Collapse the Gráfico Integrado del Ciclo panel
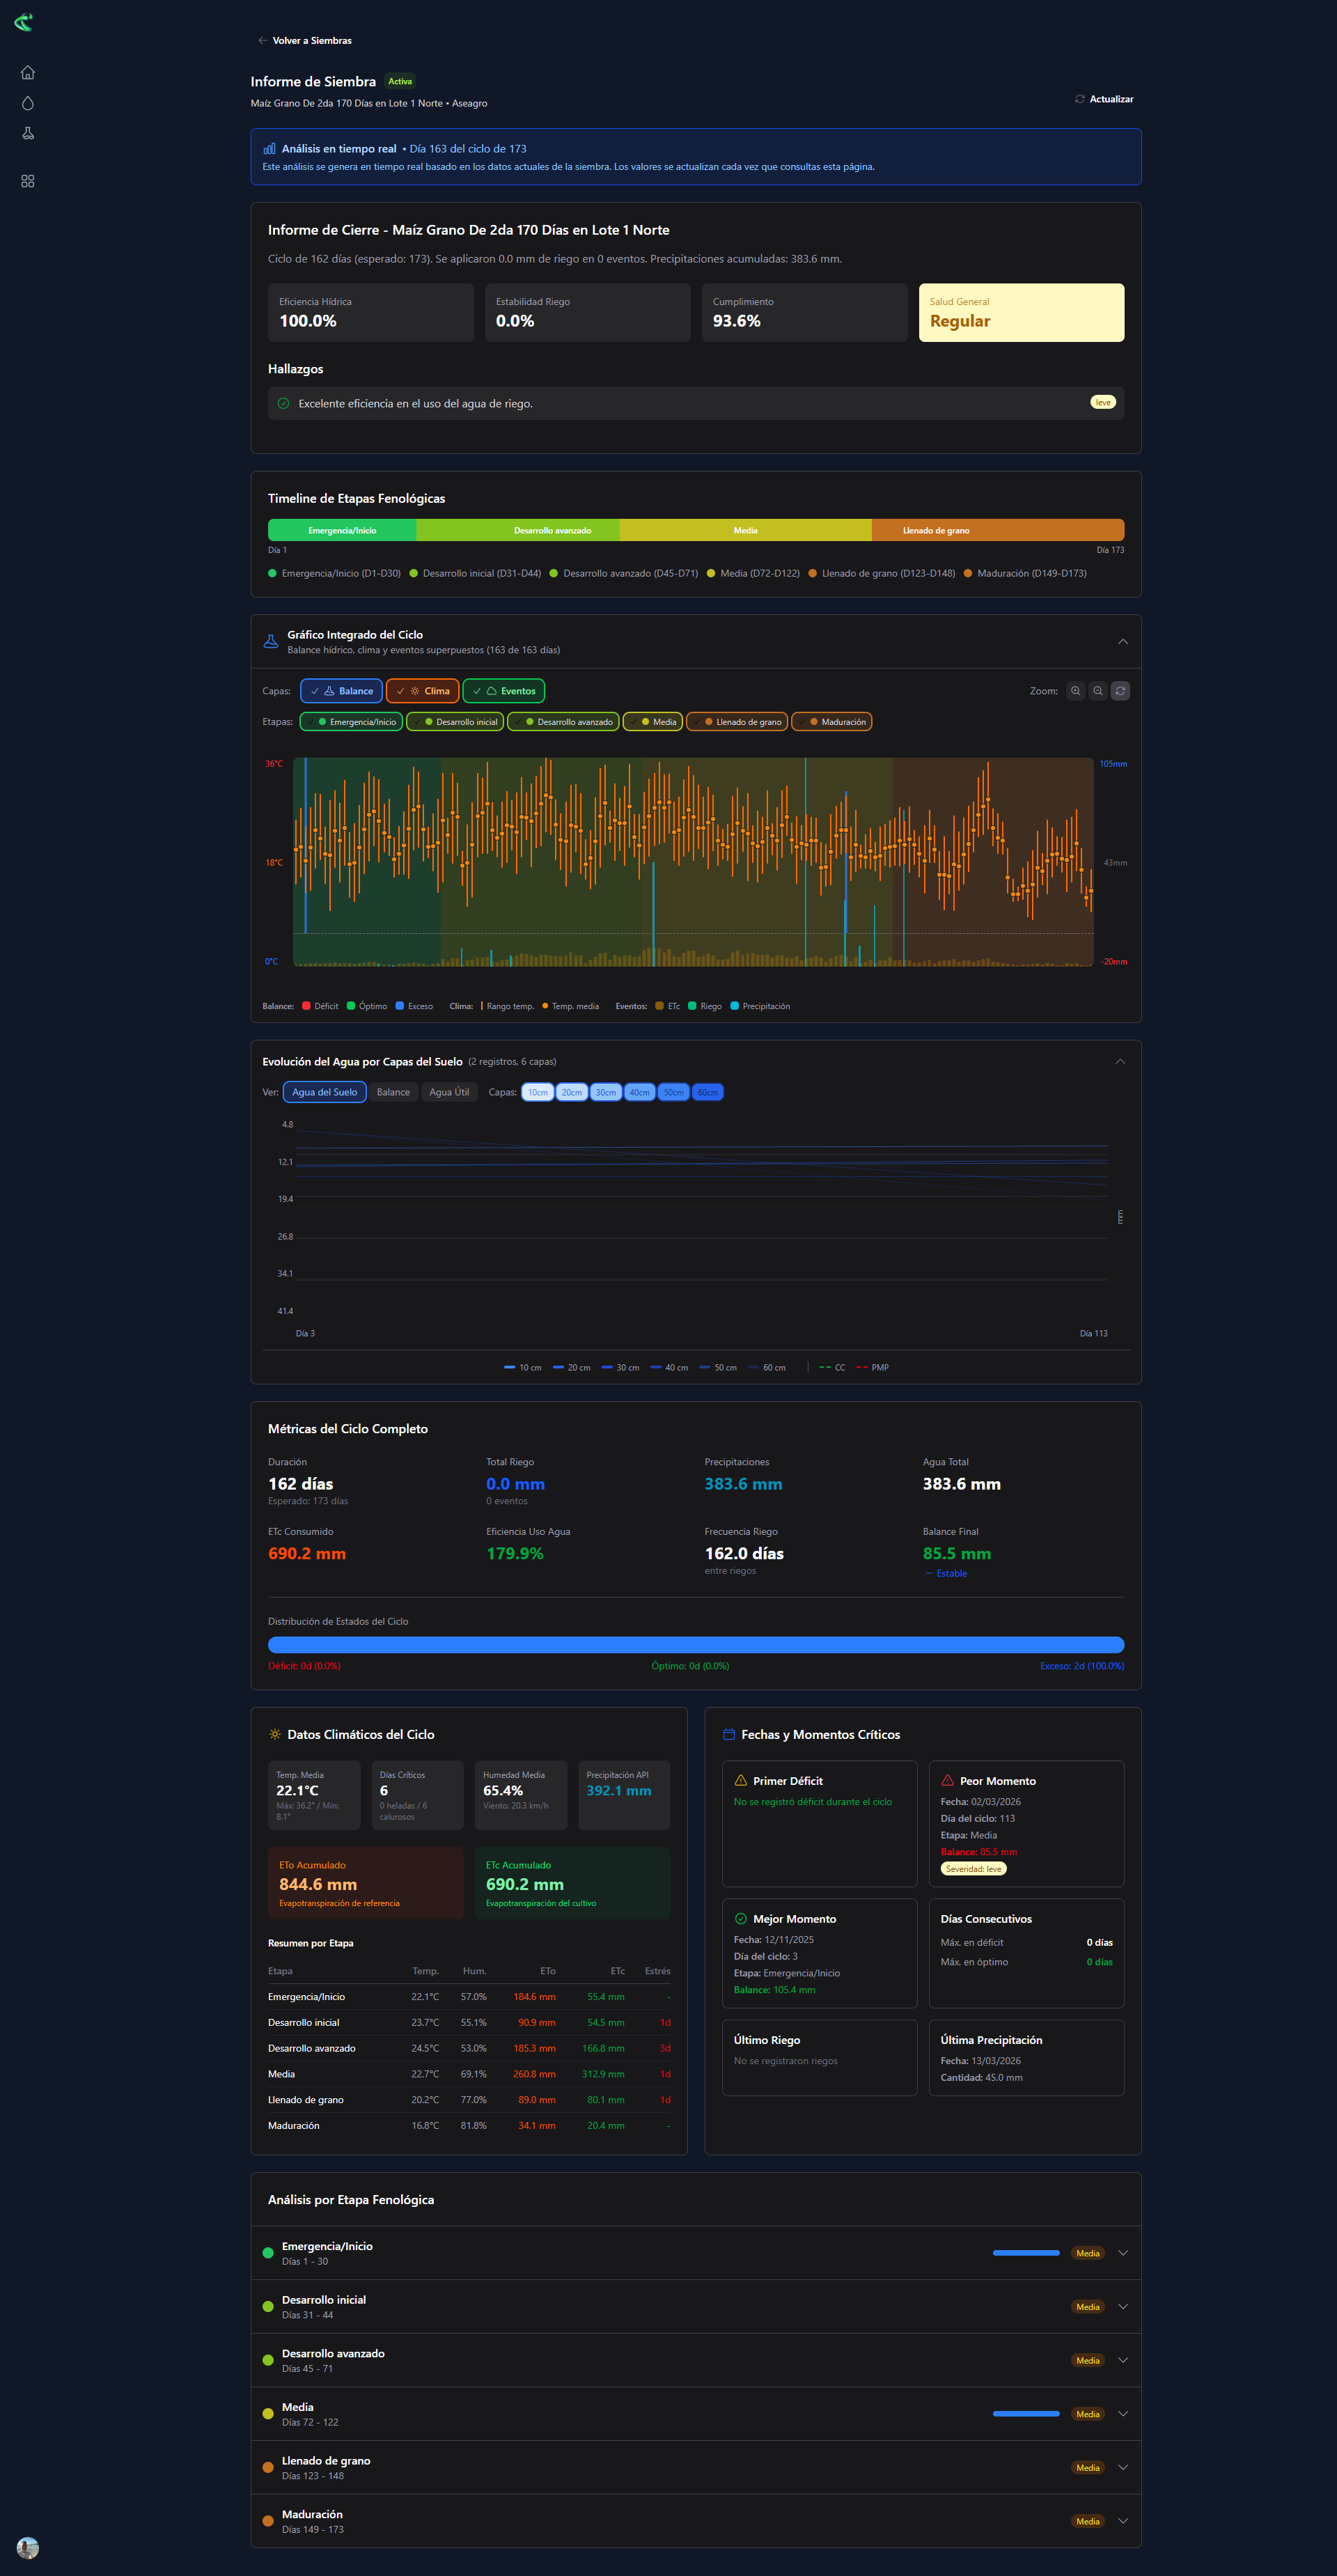Screen dimensions: 1337x2576 click(1123, 642)
